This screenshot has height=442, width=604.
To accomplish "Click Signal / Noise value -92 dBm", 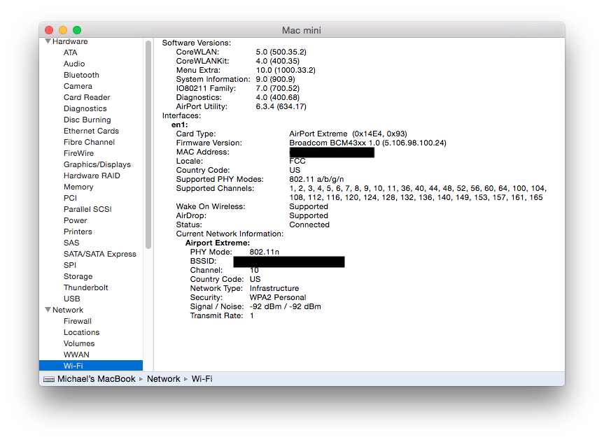I will point(285,307).
